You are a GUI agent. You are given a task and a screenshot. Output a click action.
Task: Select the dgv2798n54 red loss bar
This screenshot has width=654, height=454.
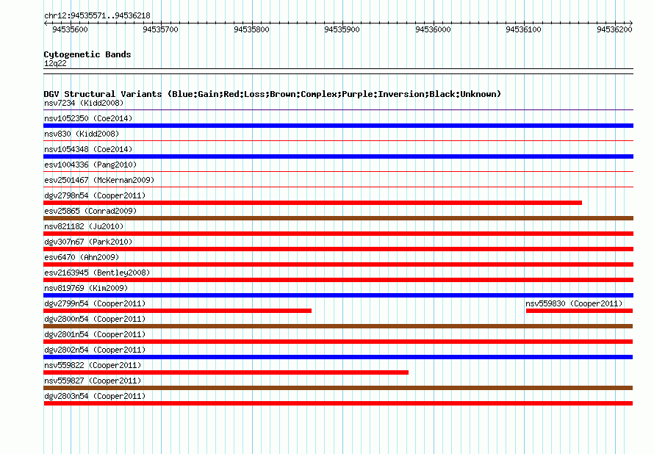tap(313, 203)
